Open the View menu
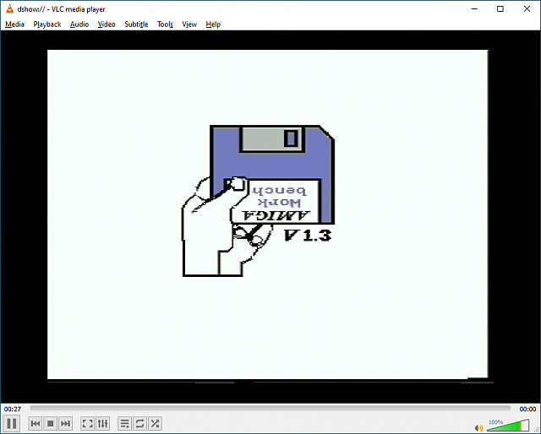 coord(189,24)
